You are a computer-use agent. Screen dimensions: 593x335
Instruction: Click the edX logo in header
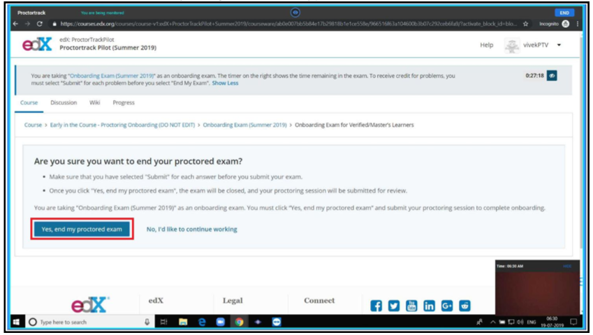click(37, 45)
